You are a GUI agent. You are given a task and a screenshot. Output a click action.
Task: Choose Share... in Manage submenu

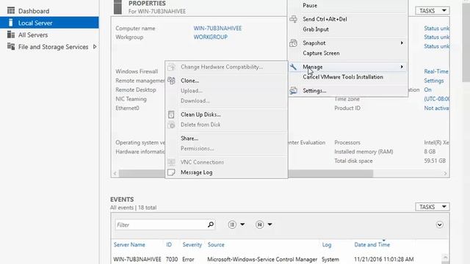[x=189, y=139]
